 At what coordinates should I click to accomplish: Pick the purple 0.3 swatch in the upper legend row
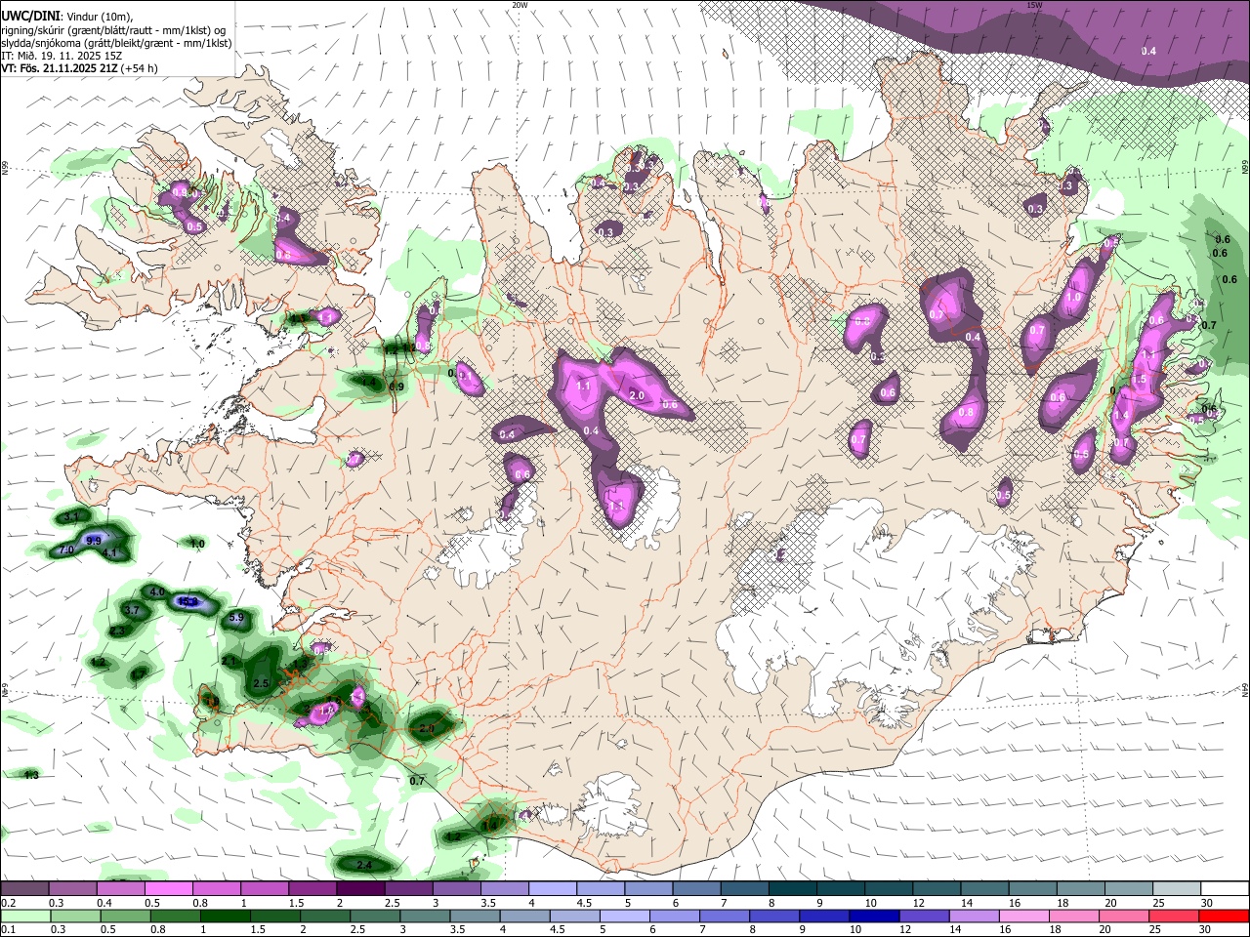[73, 889]
